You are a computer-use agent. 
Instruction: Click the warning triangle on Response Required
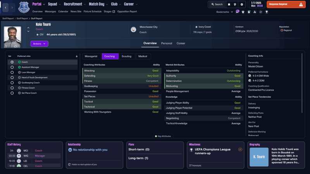pos(301,4)
